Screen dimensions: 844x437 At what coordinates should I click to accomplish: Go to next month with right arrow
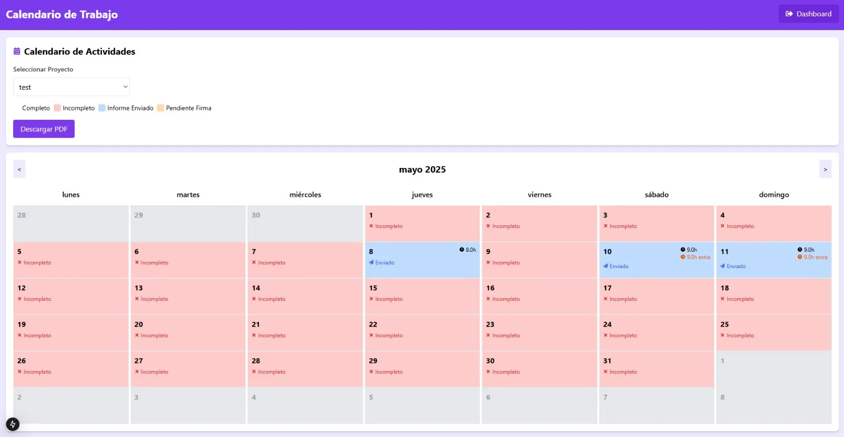click(826, 169)
